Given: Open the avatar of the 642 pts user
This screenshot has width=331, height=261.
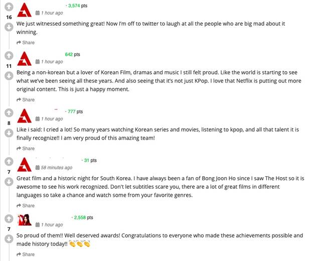Looking at the screenshot, I should click(x=25, y=58).
